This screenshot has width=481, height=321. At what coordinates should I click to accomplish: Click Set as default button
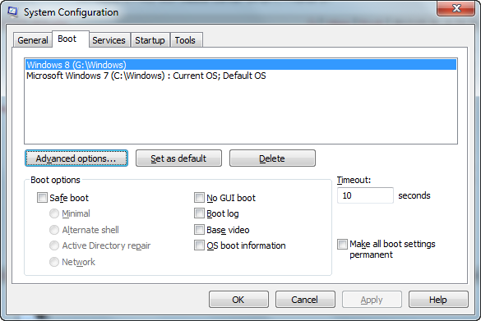(178, 158)
